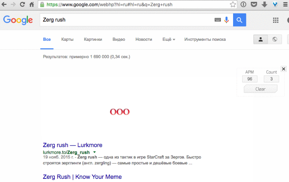Image resolution: width=289 pixels, height=182 pixels.
Task: Bookmark page with the star icon
Action: [x=233, y=4]
